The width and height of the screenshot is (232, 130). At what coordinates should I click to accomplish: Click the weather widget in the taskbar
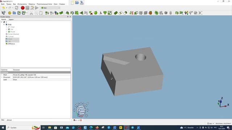click(187, 127)
